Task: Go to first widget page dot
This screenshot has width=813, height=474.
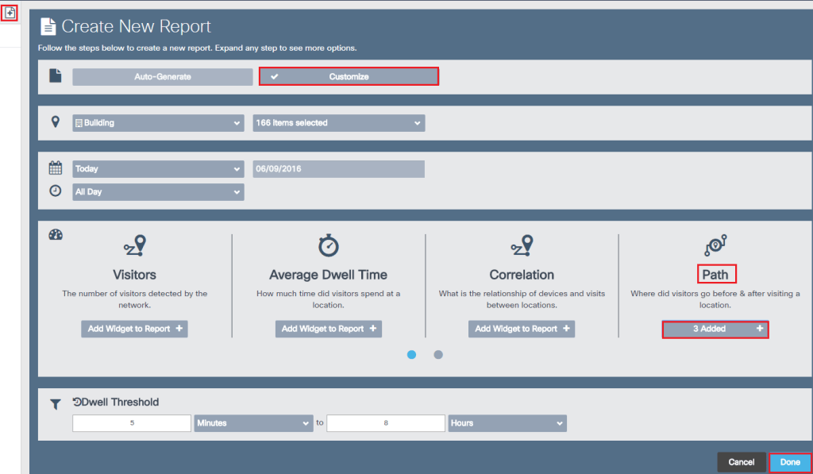Action: [412, 355]
